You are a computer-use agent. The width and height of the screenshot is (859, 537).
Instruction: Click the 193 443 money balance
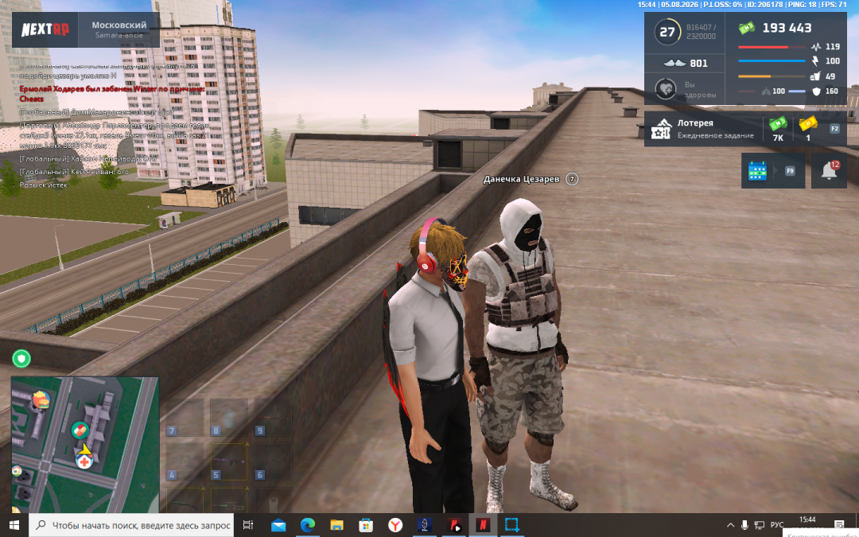click(787, 28)
